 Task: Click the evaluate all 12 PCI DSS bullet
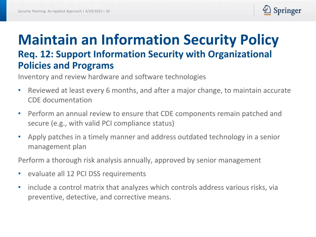87,174
